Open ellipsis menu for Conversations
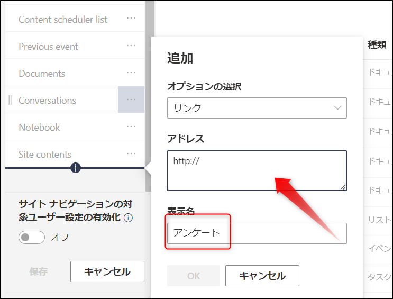This screenshot has height=299, width=393. coord(131,99)
